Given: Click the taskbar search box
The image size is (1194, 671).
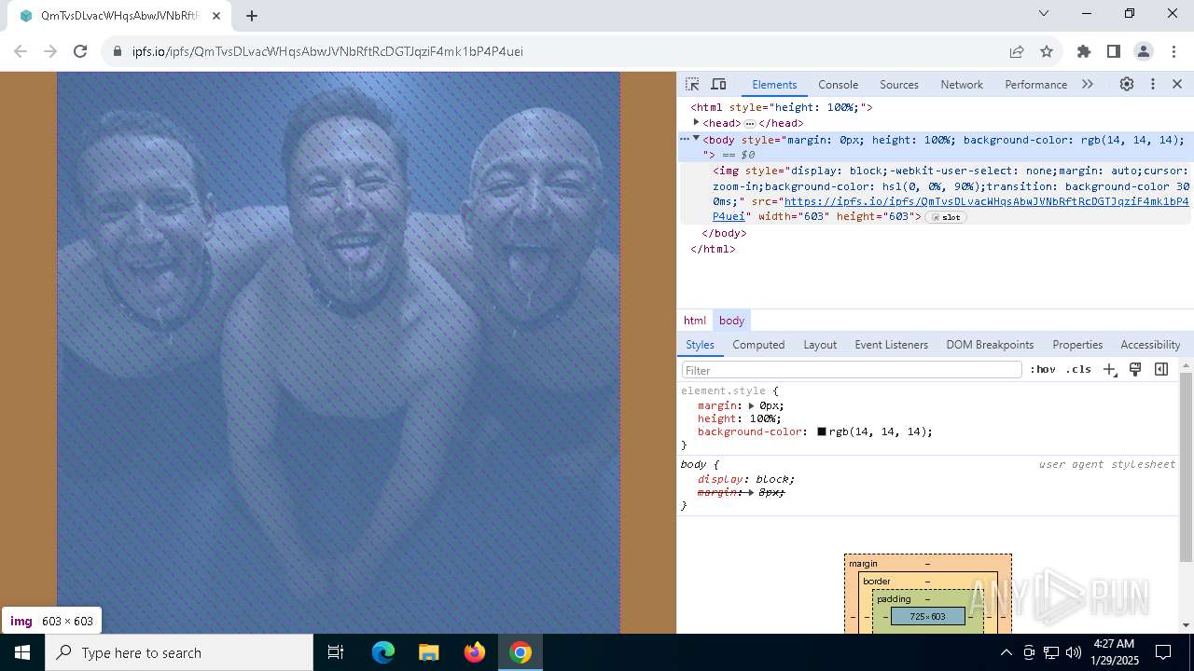Looking at the screenshot, I should [179, 652].
